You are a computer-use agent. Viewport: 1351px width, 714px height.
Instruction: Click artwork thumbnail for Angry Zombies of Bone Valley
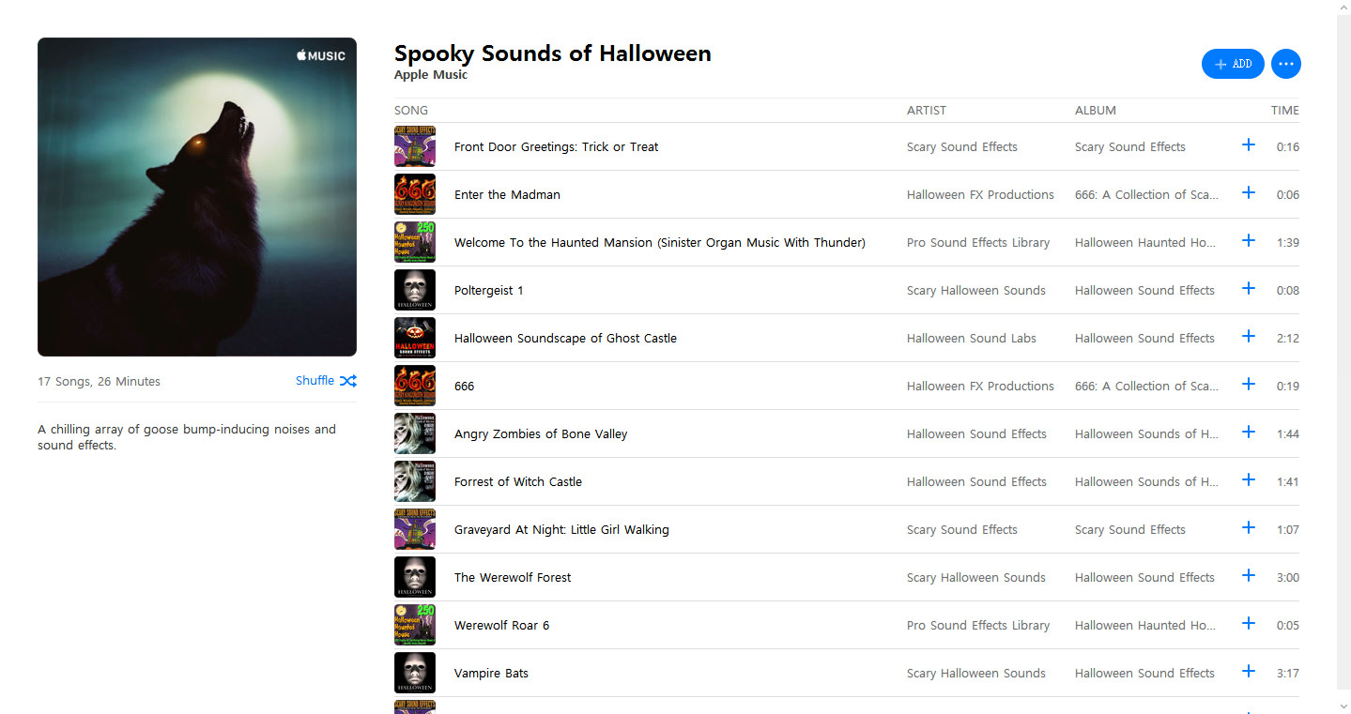click(415, 434)
